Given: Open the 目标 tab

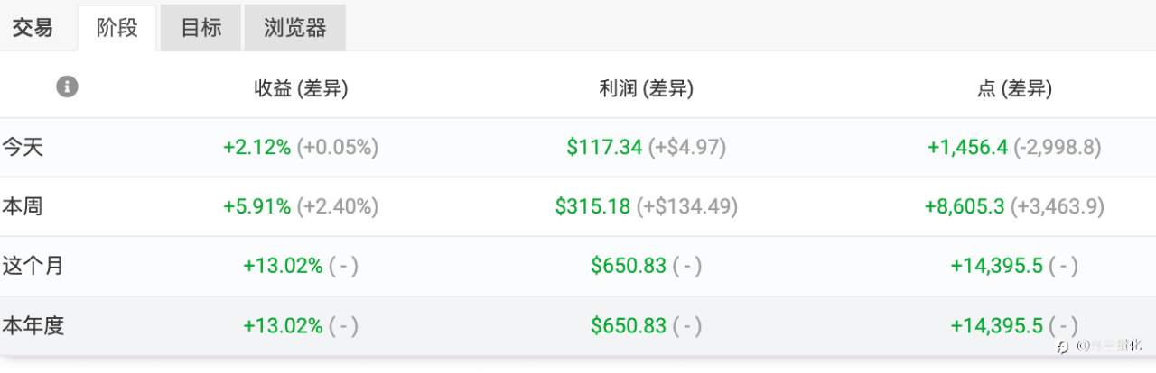Looking at the screenshot, I should pos(200,28).
